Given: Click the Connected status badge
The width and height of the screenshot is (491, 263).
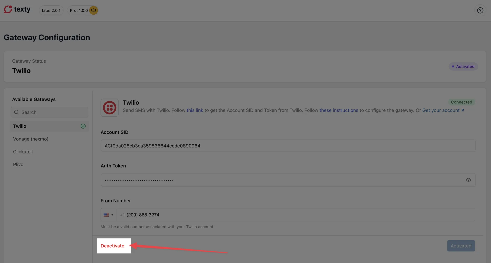Looking at the screenshot, I should 461,102.
